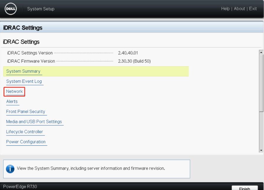This screenshot has height=190, width=264.
Task: Open the About link
Action: click(239, 9)
